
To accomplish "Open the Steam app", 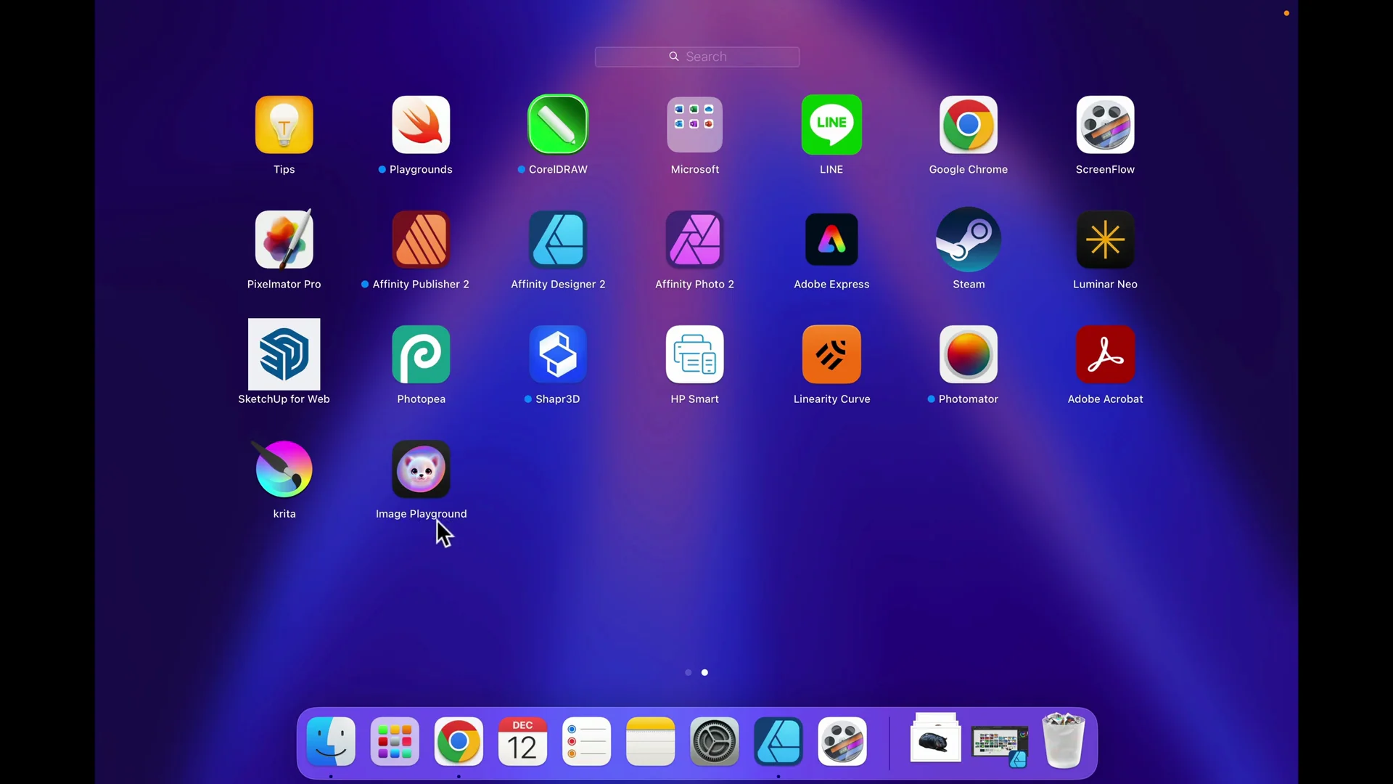I will pyautogui.click(x=969, y=240).
